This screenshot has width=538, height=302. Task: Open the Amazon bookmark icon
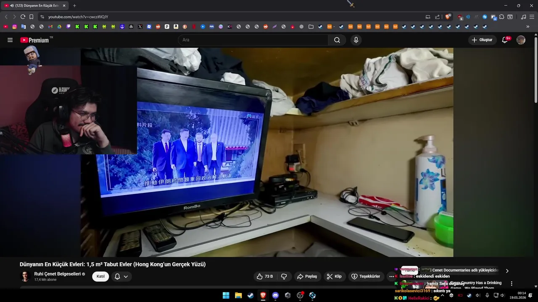pyautogui.click(x=176, y=26)
